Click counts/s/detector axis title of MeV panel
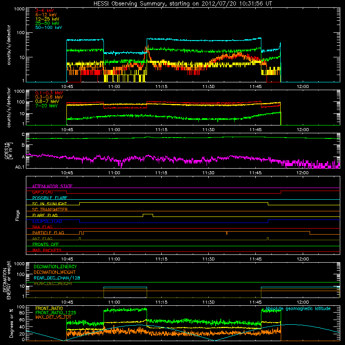The width and height of the screenshot is (345, 345). pos(9,107)
